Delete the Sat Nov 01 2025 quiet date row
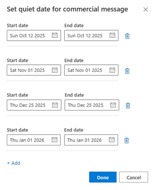This screenshot has width=156, height=190. (x=127, y=71)
